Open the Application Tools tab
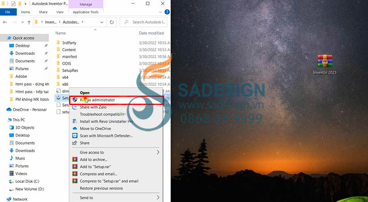This screenshot has height=202, width=368. pos(86,12)
